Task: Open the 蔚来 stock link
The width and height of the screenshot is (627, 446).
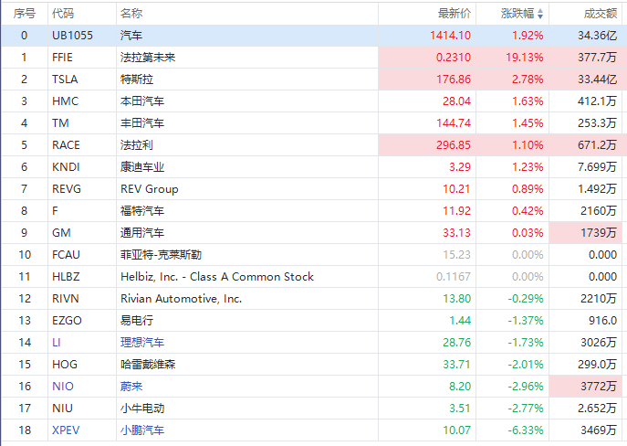Action: tap(131, 386)
